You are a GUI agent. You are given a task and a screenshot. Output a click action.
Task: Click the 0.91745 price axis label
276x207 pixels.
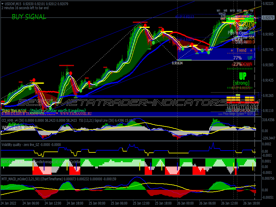(x=268, y=50)
